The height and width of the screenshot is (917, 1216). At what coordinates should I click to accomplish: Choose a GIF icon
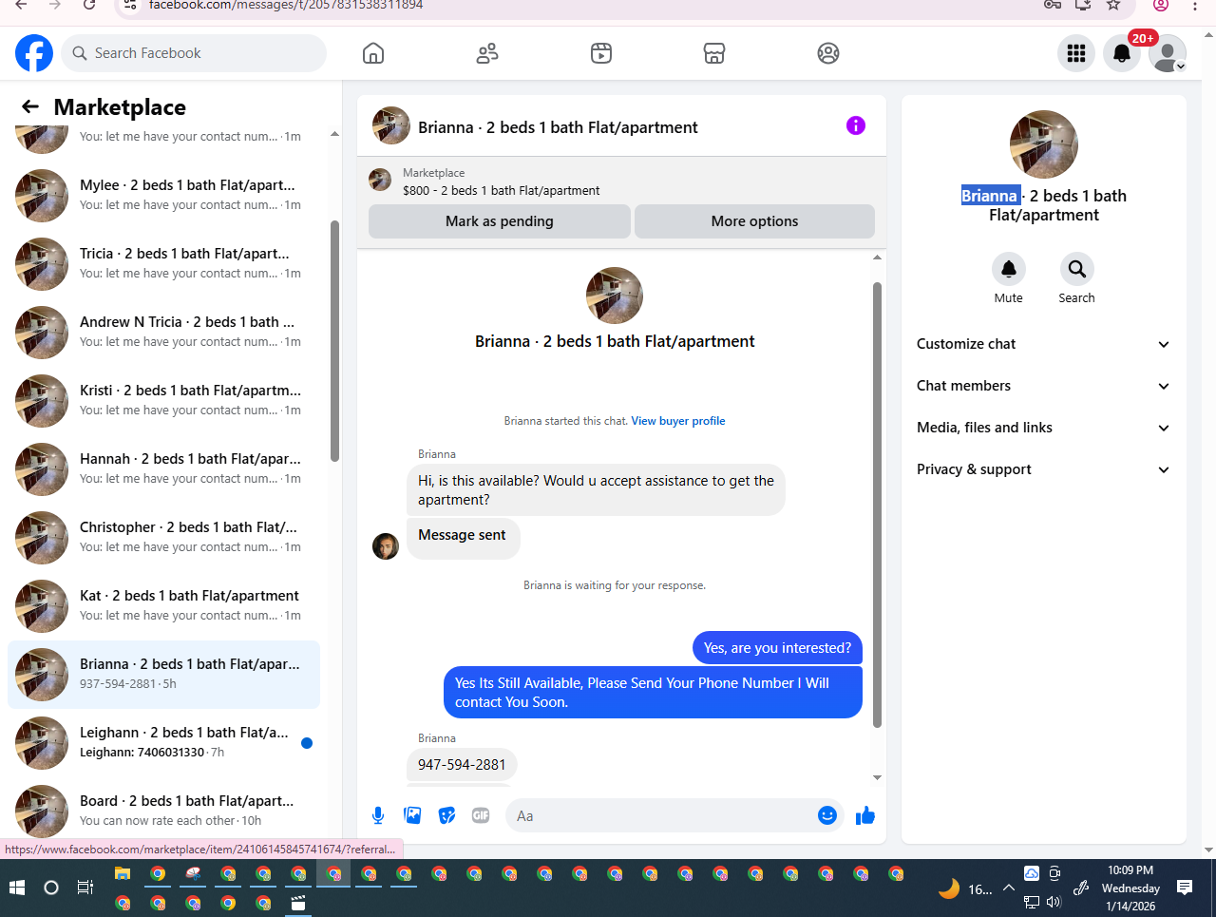(x=481, y=815)
